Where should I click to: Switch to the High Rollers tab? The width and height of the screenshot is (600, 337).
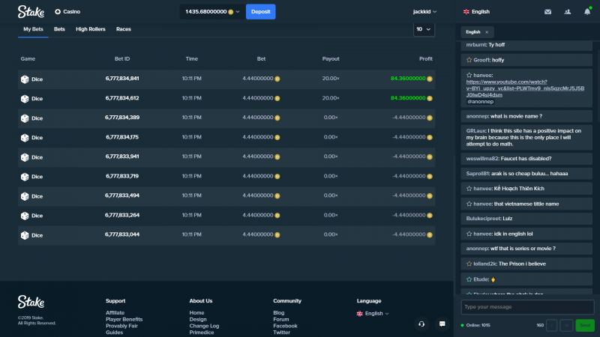click(x=90, y=29)
